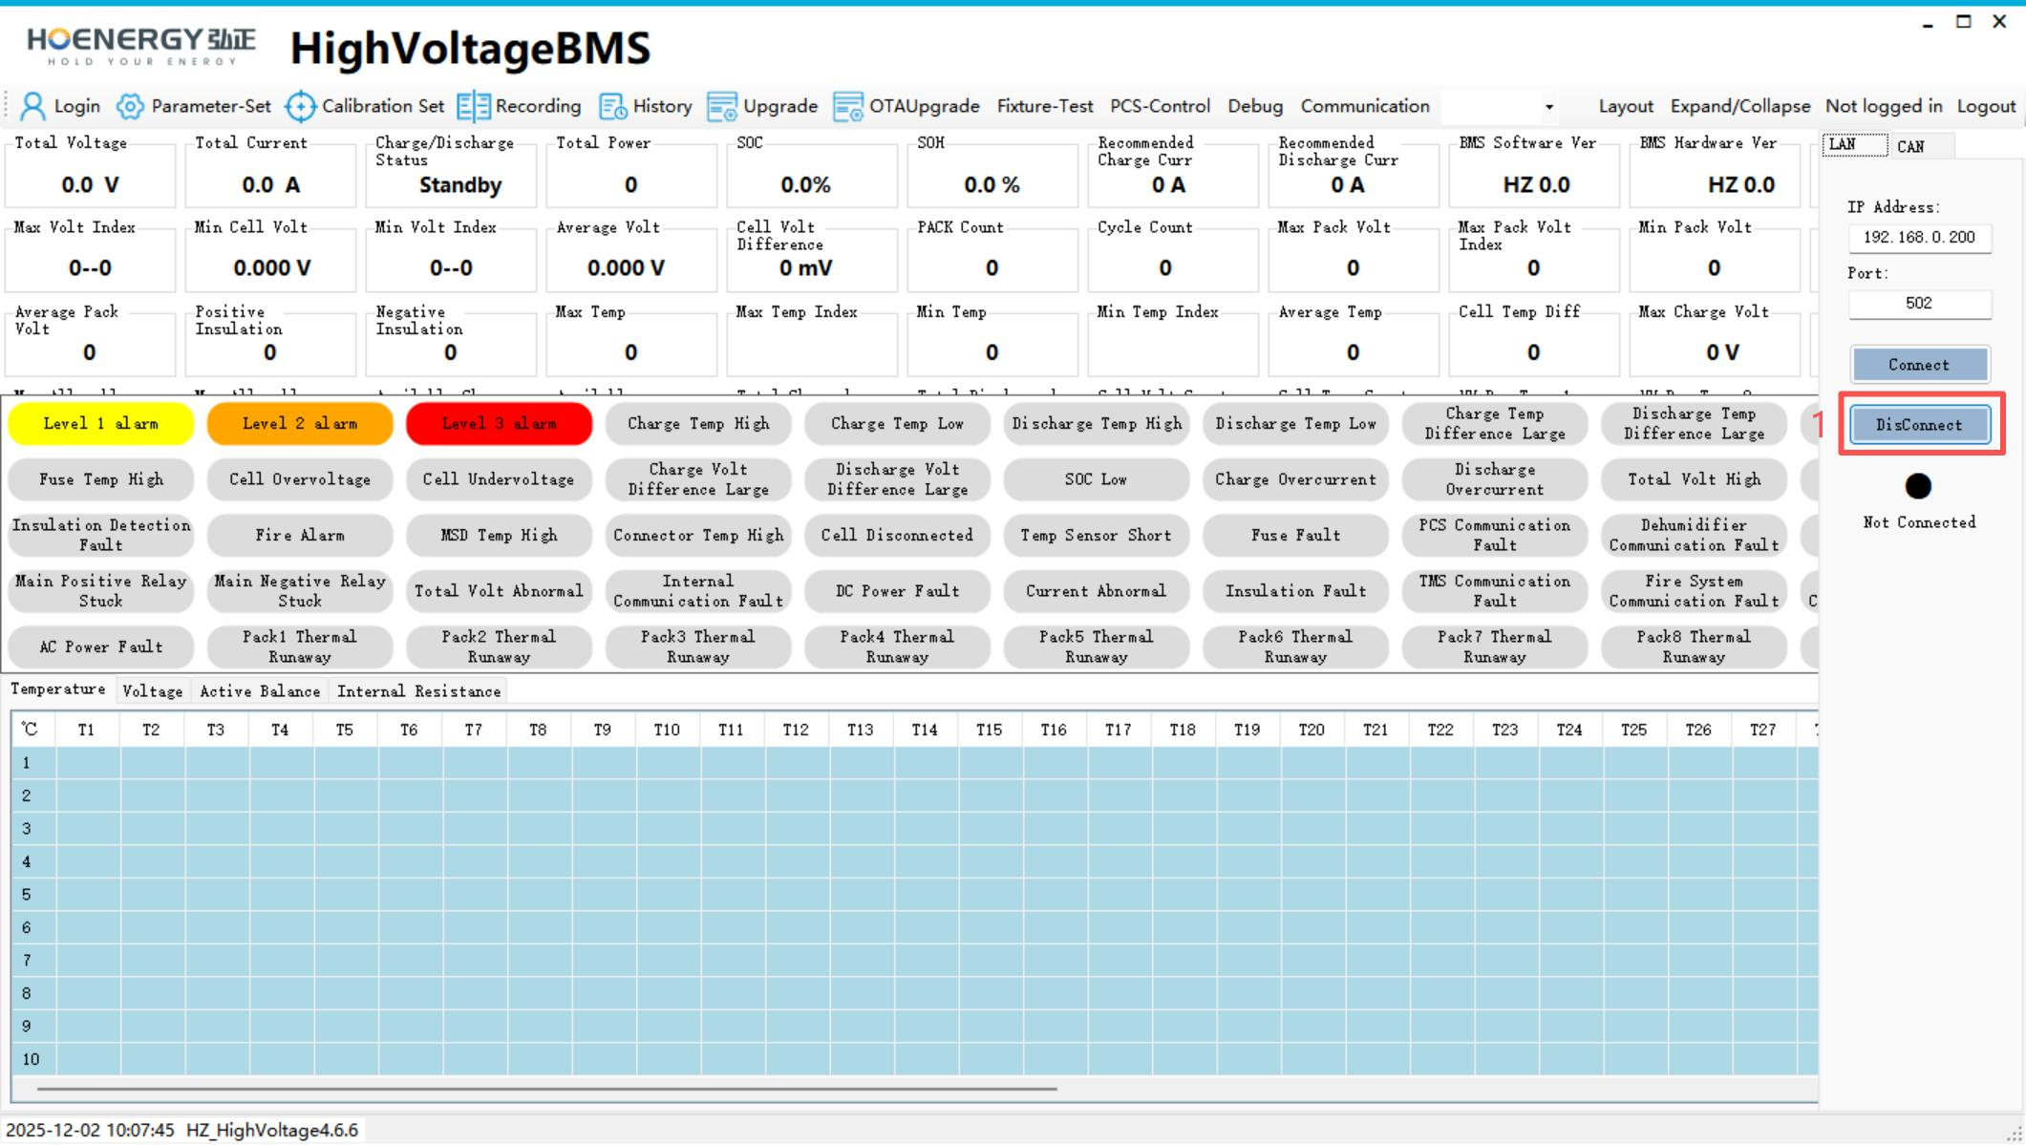Open Parameter-Set gear icon
Screen dimensions: 2026x1145
130,106
